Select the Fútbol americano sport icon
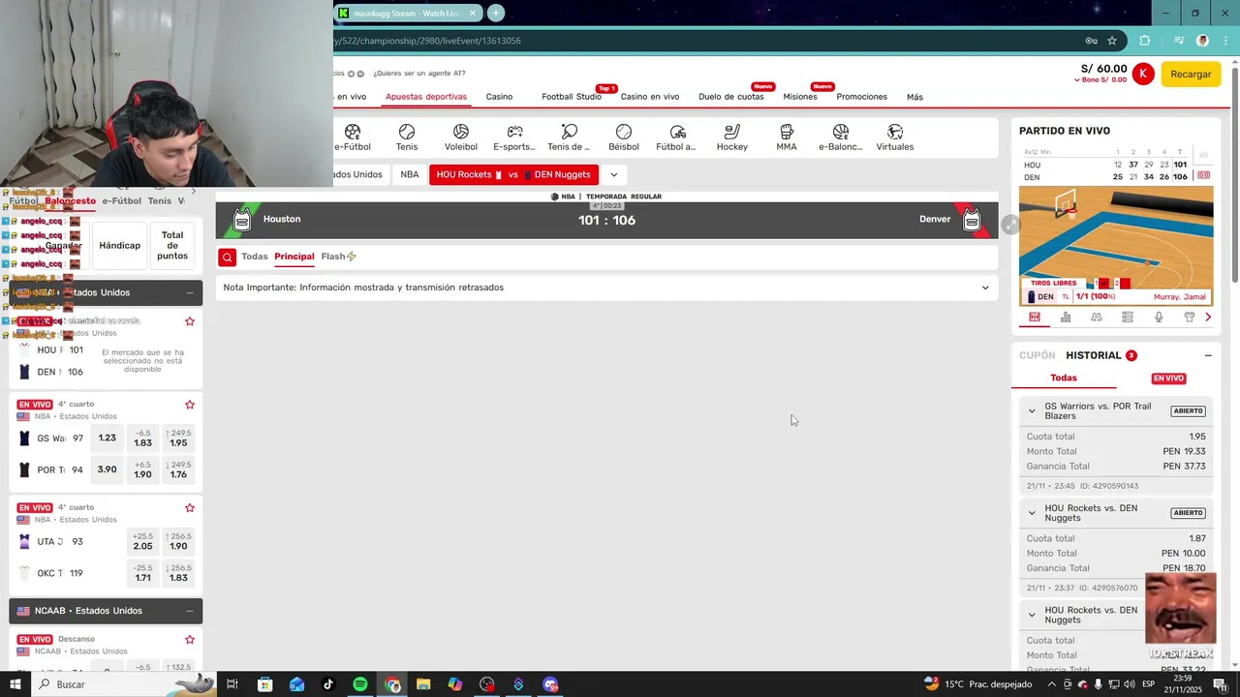 [x=677, y=137]
